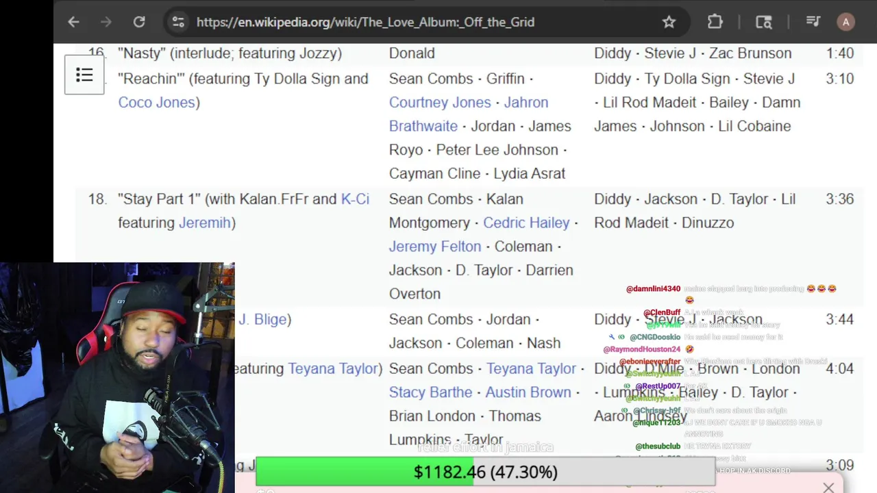Select "Jackson · Coleman · Nash" writers text
The image size is (877, 493).
click(x=475, y=343)
